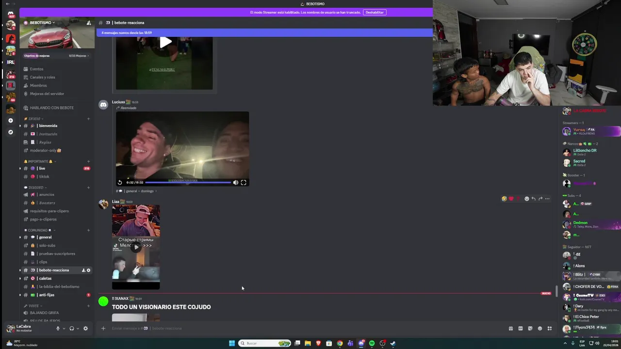Add a server with plus icon
The width and height of the screenshot is (621, 349).
(x=11, y=120)
